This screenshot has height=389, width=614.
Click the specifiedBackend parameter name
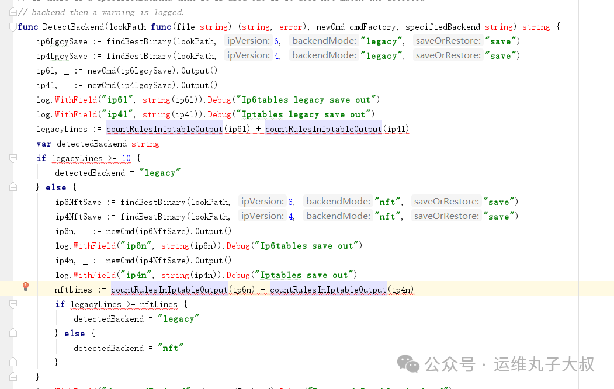tap(442, 27)
